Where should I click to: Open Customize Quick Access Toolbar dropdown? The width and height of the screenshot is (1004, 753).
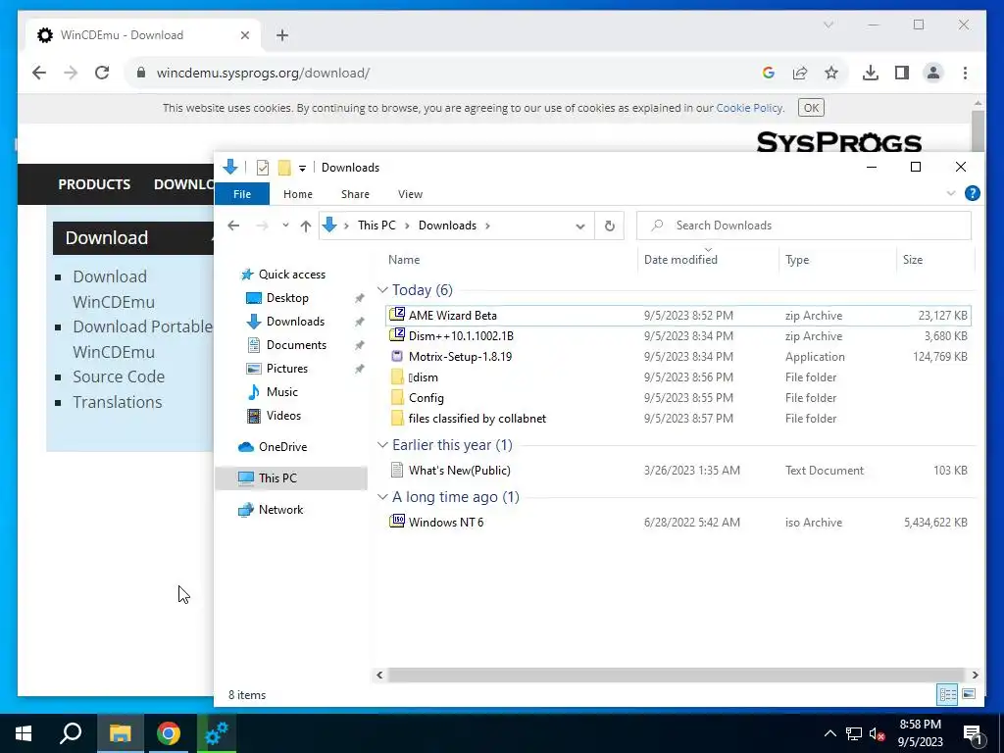coord(302,169)
